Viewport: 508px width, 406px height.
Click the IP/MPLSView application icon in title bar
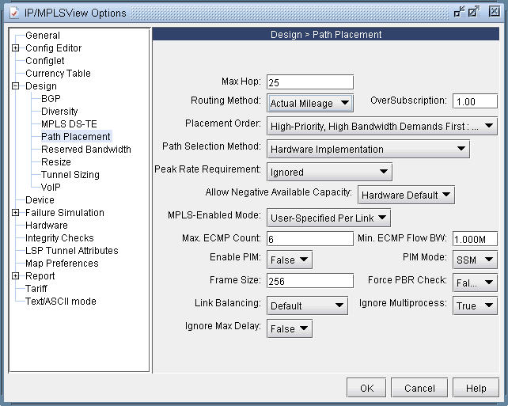pyautogui.click(x=12, y=12)
